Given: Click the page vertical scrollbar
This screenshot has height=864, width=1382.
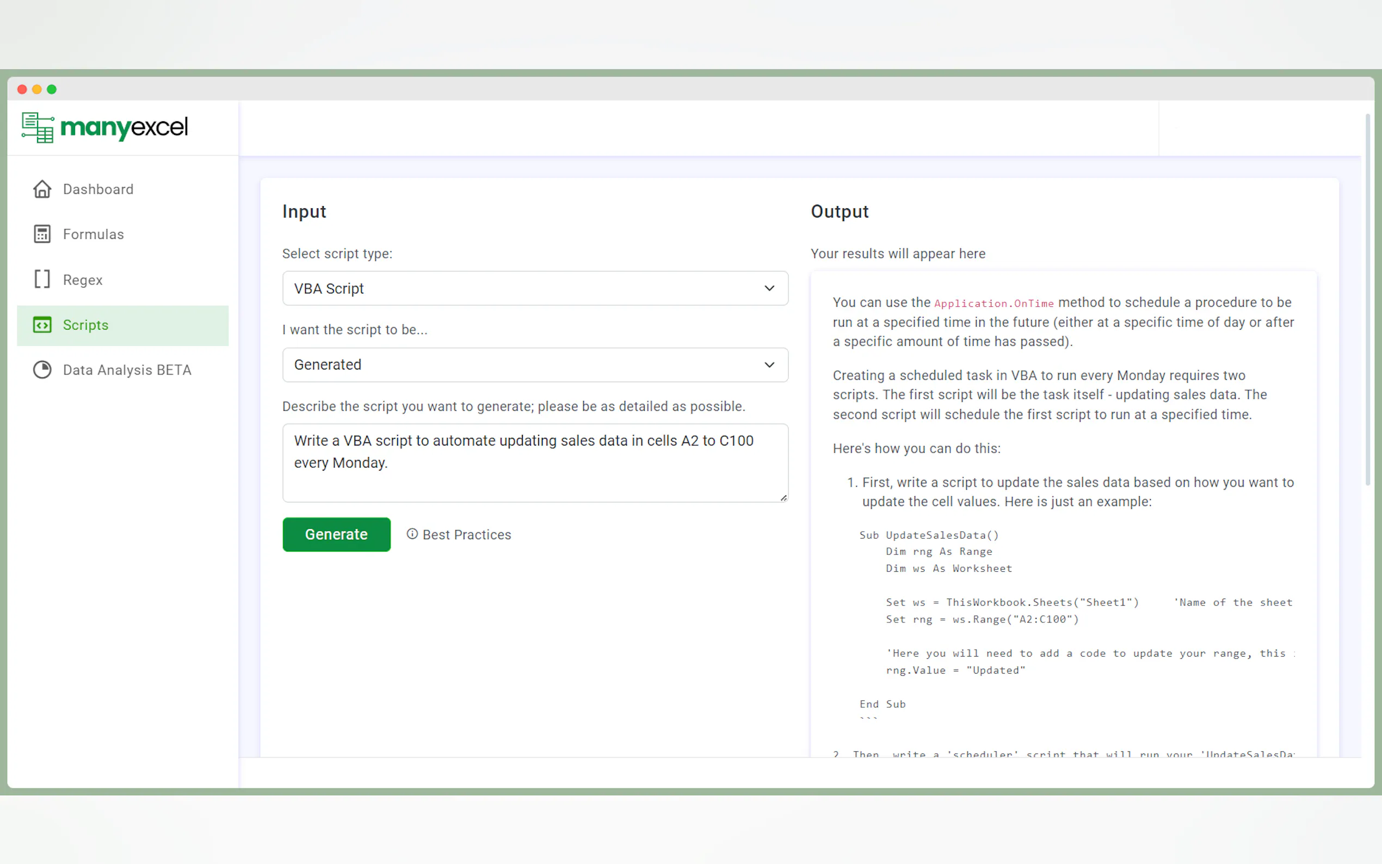Looking at the screenshot, I should tap(1367, 297).
